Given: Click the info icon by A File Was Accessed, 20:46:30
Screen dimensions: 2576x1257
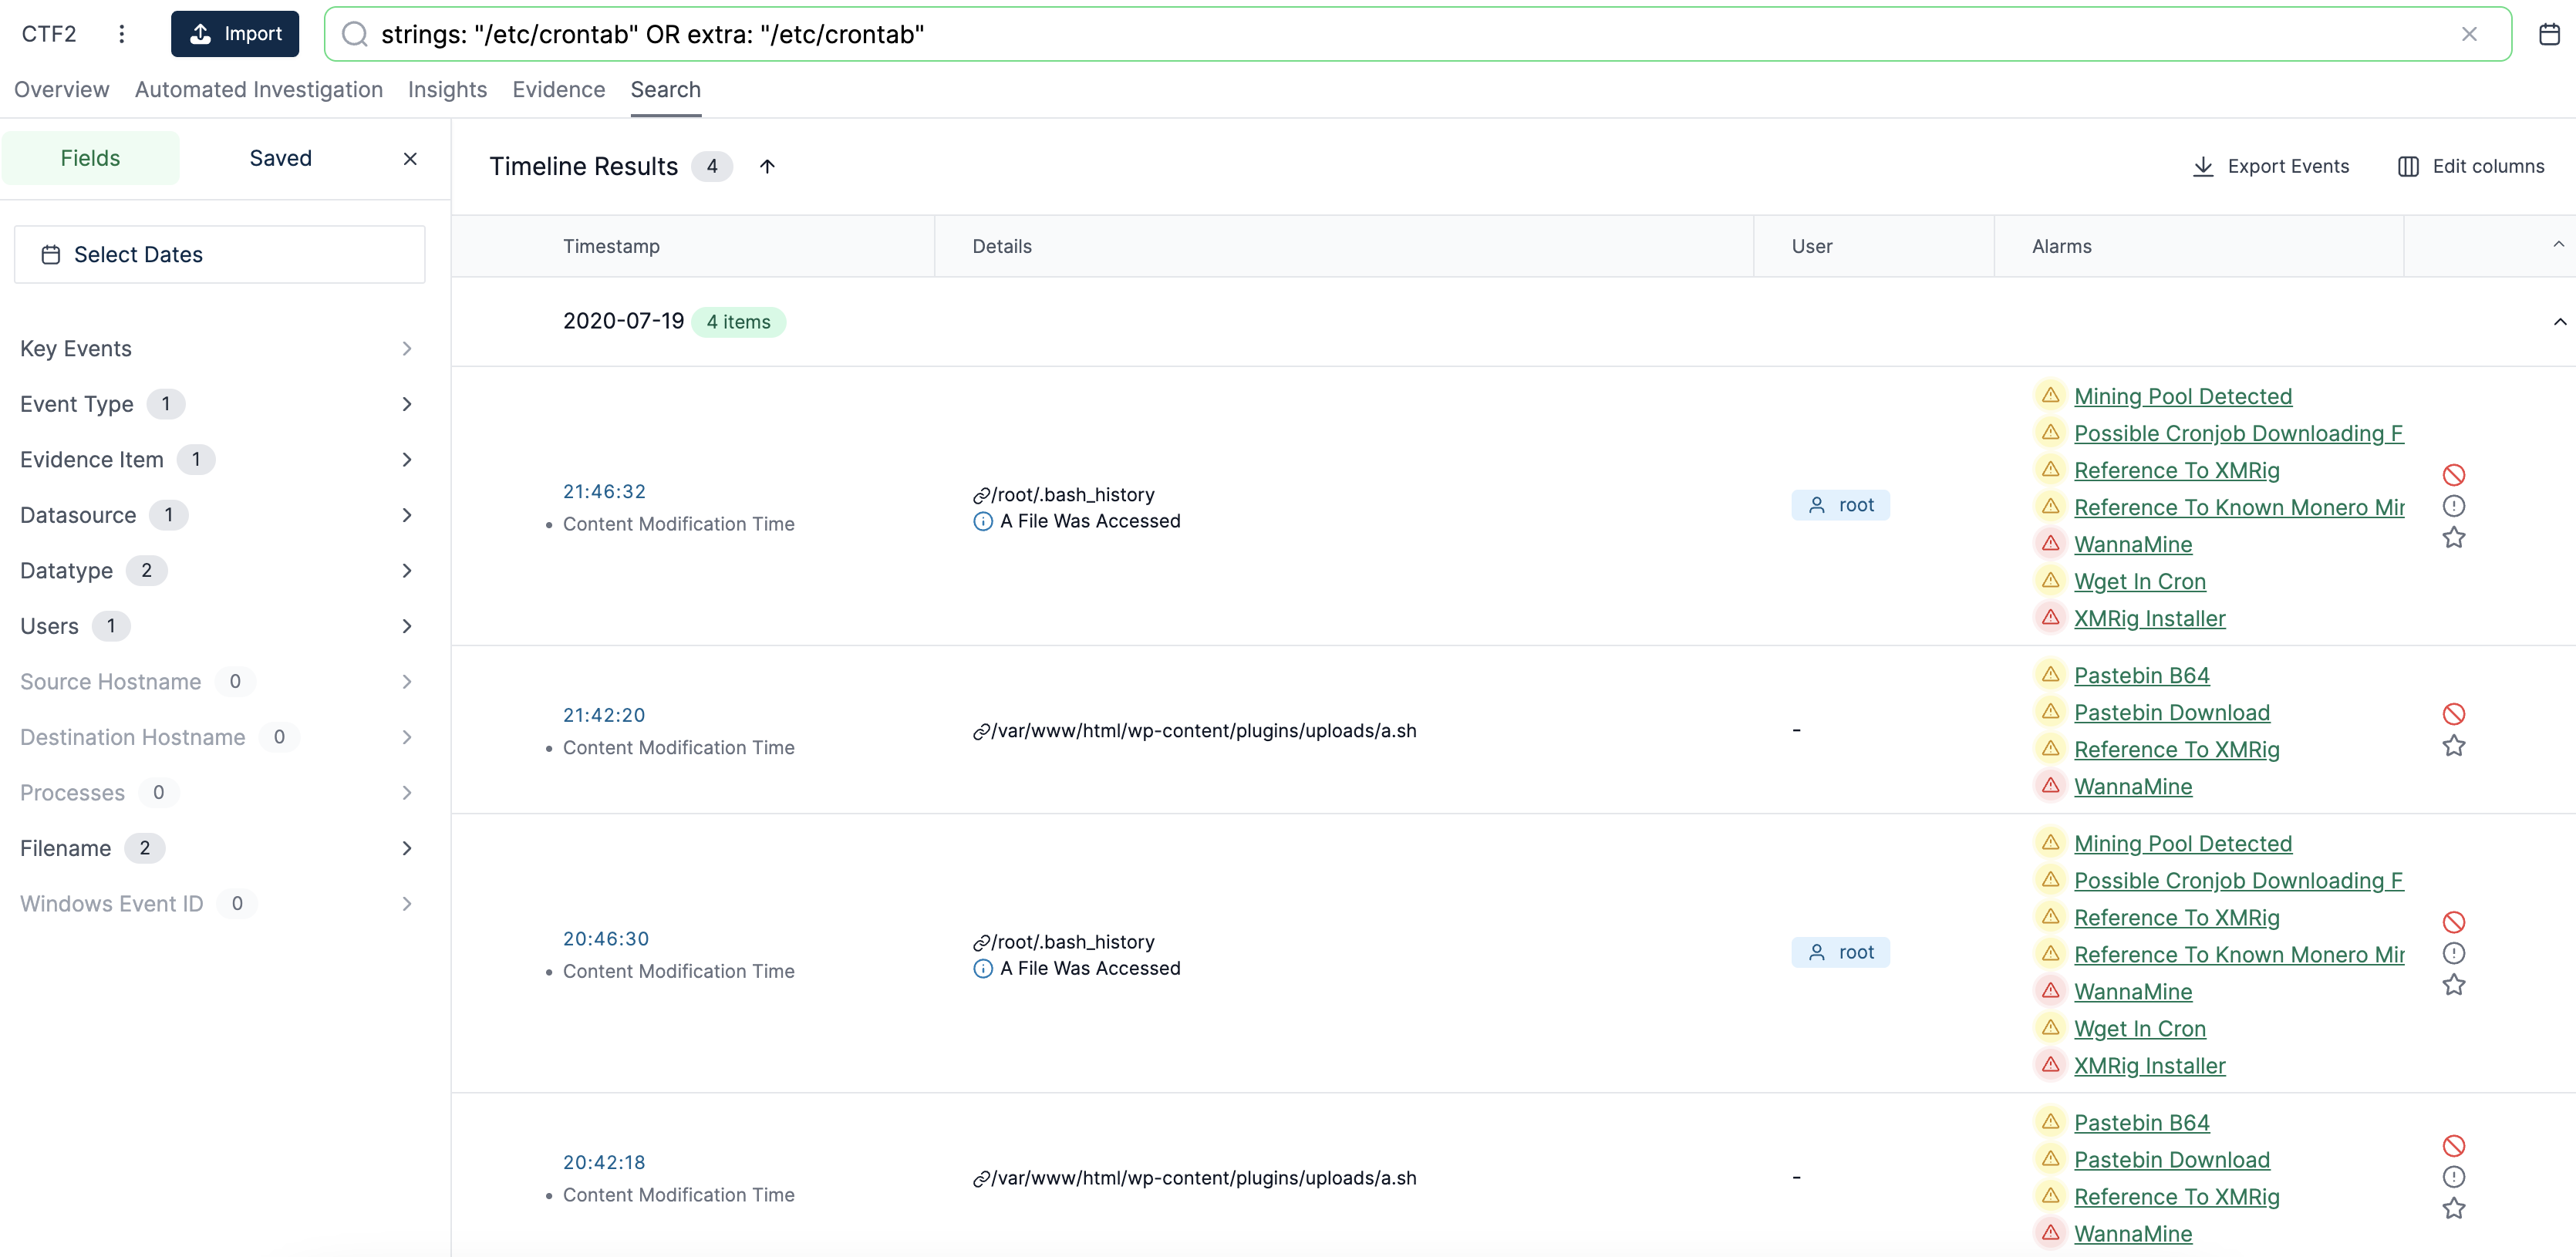Looking at the screenshot, I should click(x=983, y=969).
